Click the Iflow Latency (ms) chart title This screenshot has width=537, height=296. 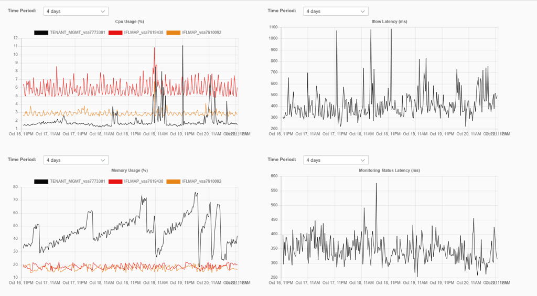[x=390, y=22]
